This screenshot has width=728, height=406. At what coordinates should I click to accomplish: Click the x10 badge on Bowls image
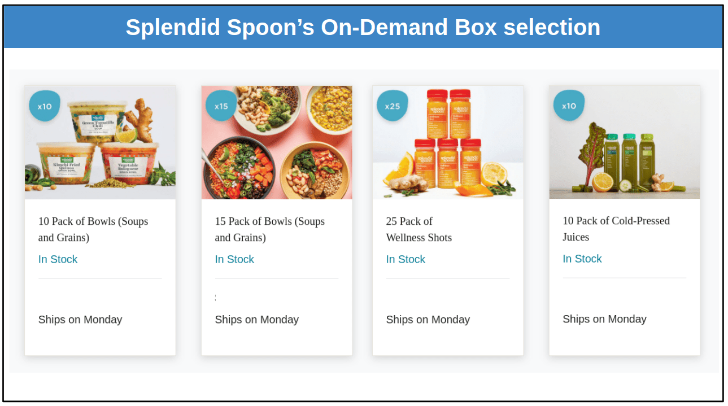pos(45,106)
